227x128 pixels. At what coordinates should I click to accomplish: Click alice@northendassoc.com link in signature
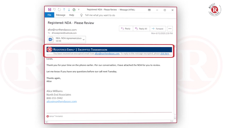(62, 101)
